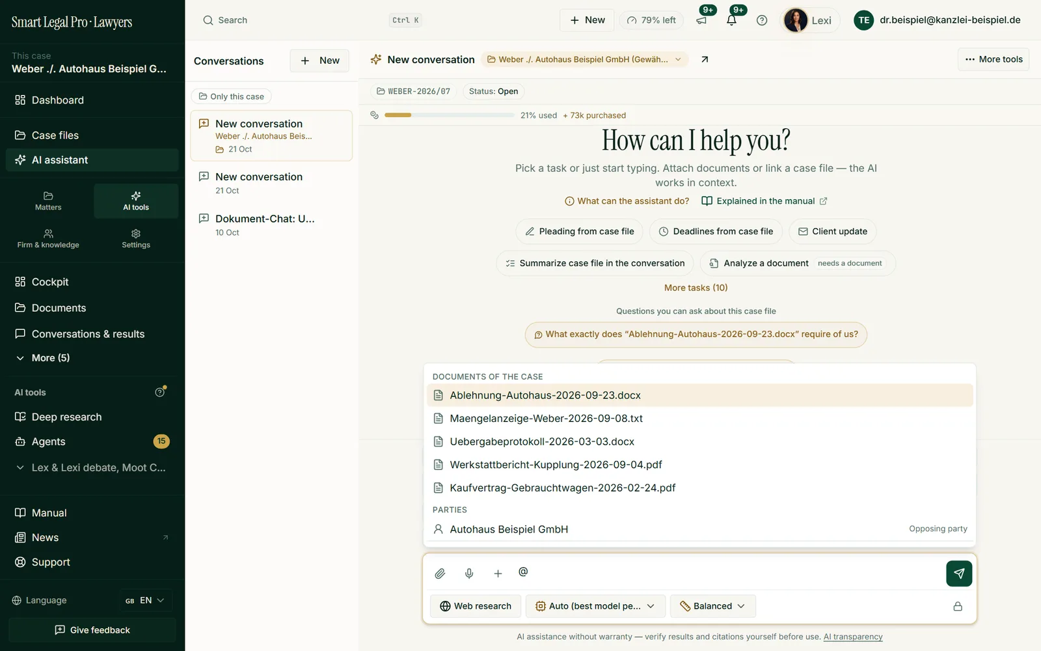This screenshot has height=651, width=1041.
Task: Open the Settings tab
Action: 136,239
